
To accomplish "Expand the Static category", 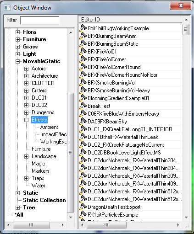I will (17, 193).
